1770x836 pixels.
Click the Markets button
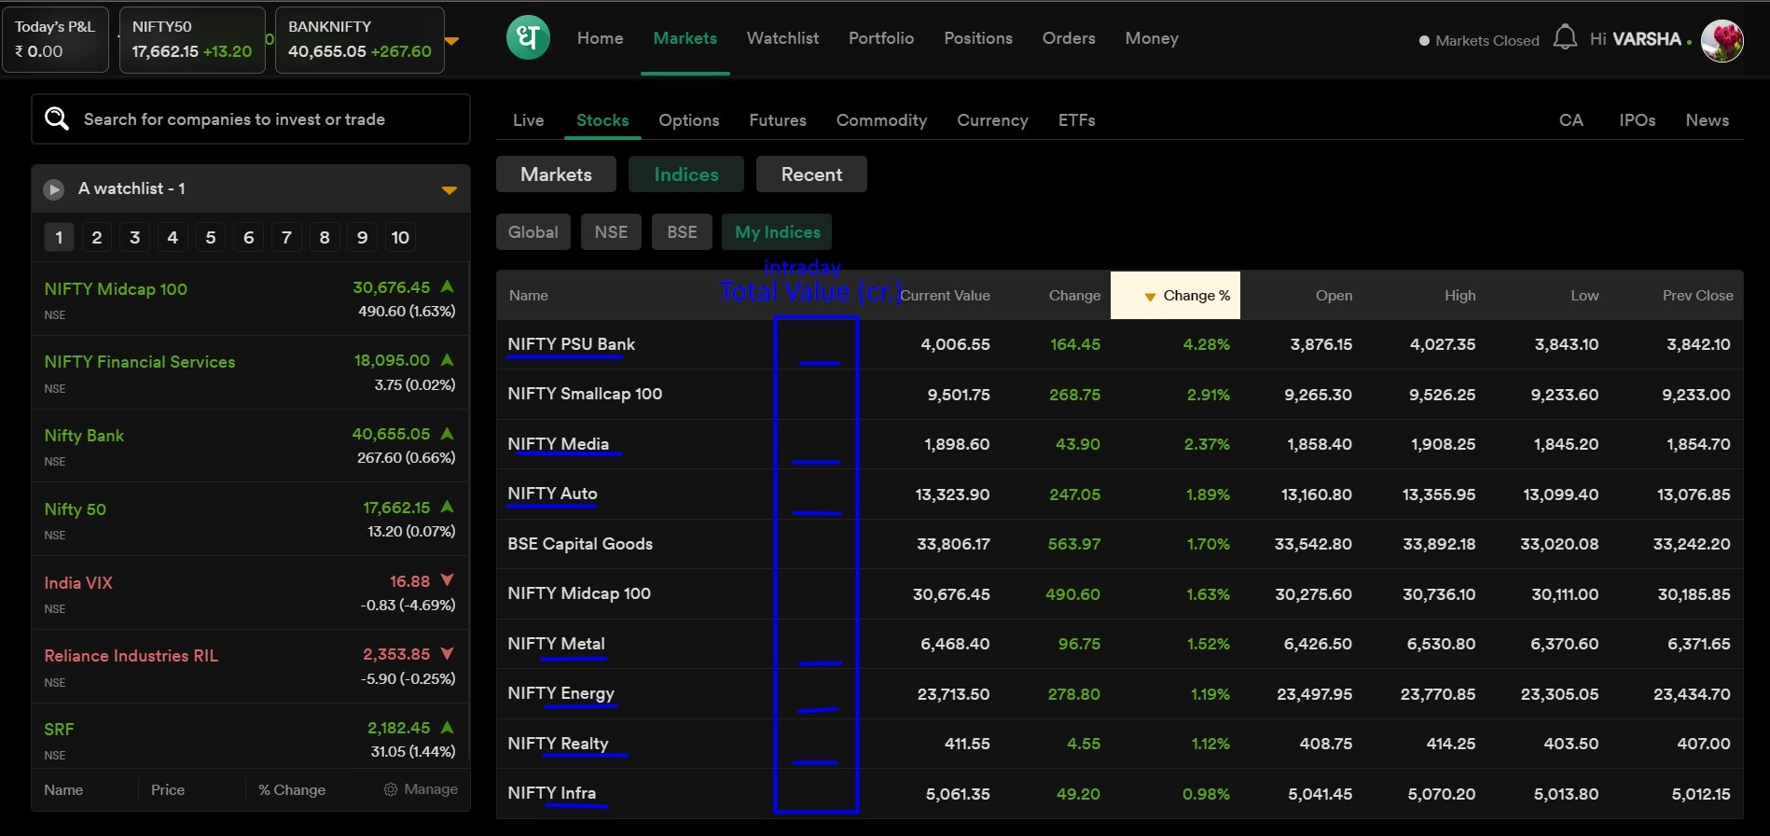557,174
